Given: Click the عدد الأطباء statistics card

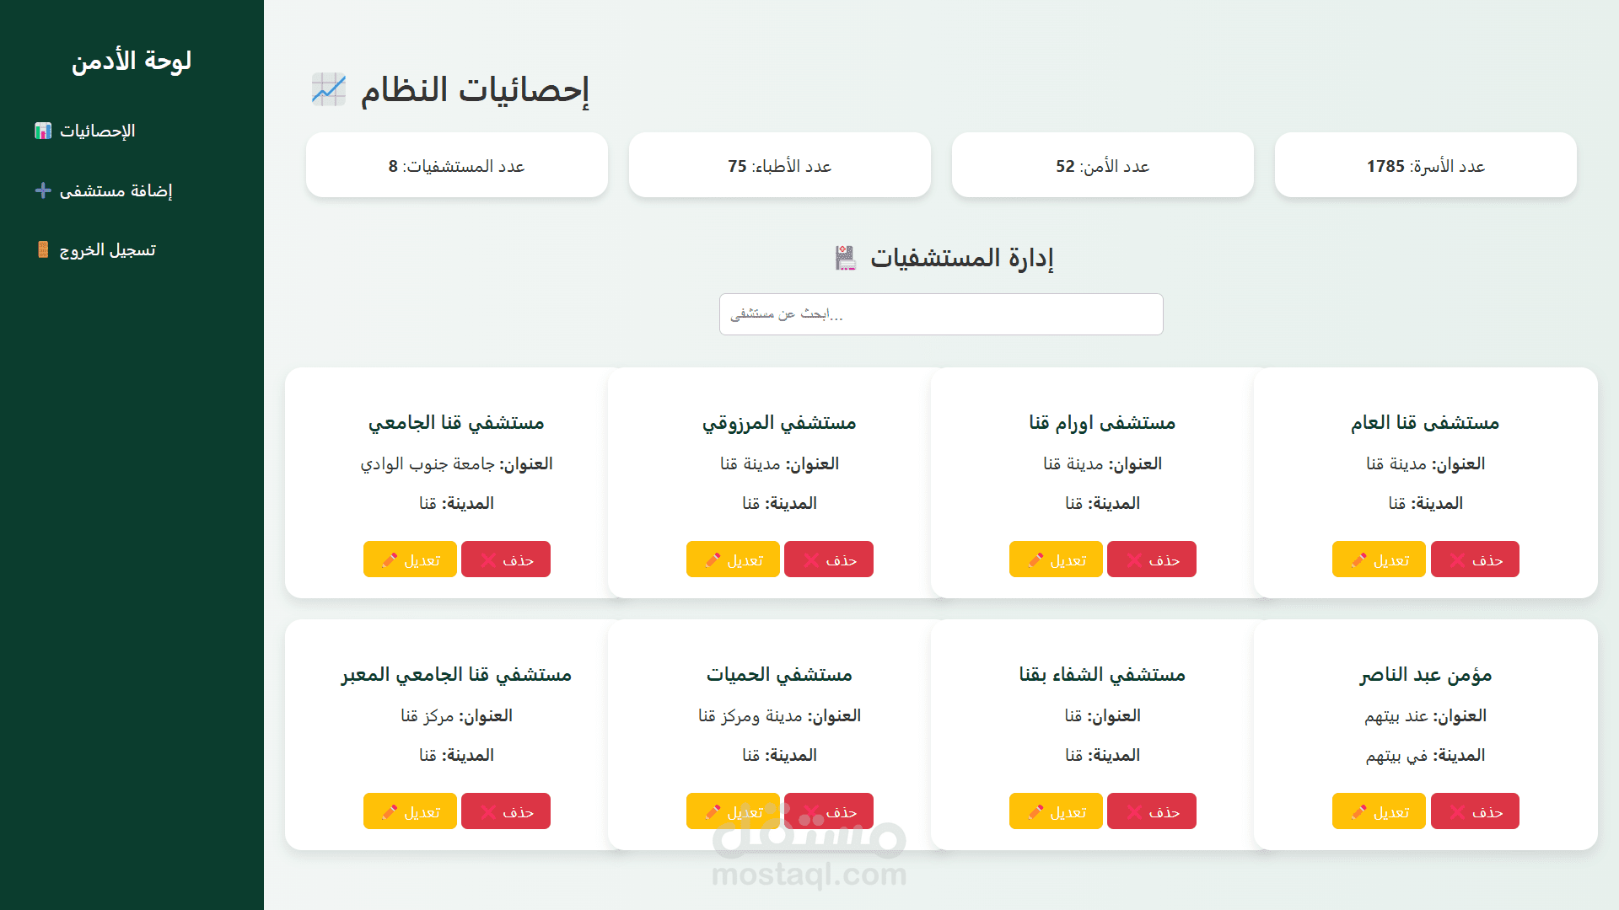Looking at the screenshot, I should click(779, 166).
